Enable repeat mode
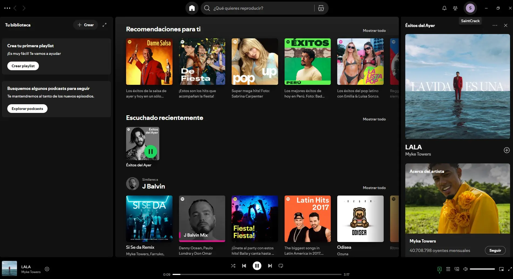 281,265
